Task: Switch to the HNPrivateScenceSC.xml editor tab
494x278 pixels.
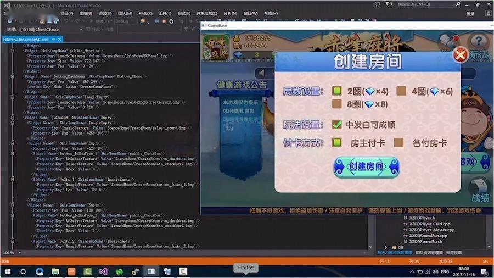Action: tap(26, 40)
